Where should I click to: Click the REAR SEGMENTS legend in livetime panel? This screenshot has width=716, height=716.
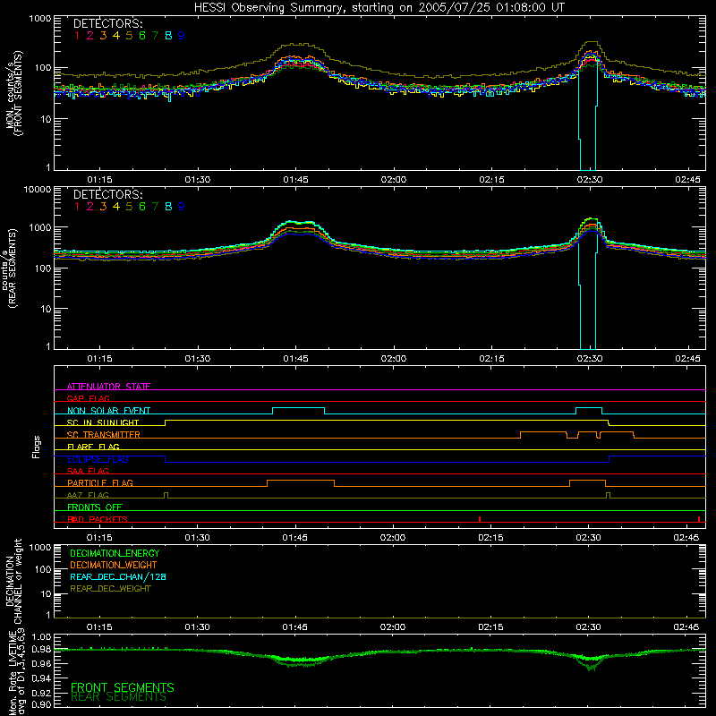(x=119, y=697)
